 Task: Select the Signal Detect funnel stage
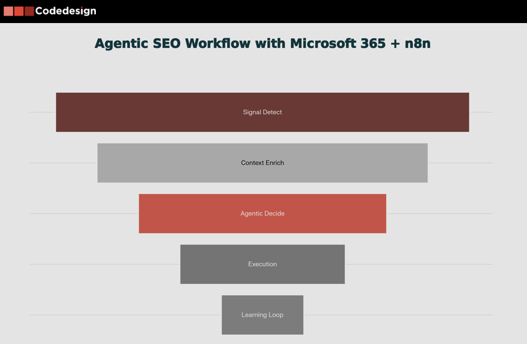tap(262, 112)
